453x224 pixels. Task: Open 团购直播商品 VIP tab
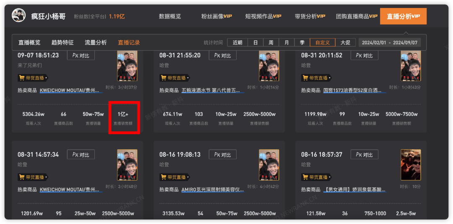[x=357, y=16]
